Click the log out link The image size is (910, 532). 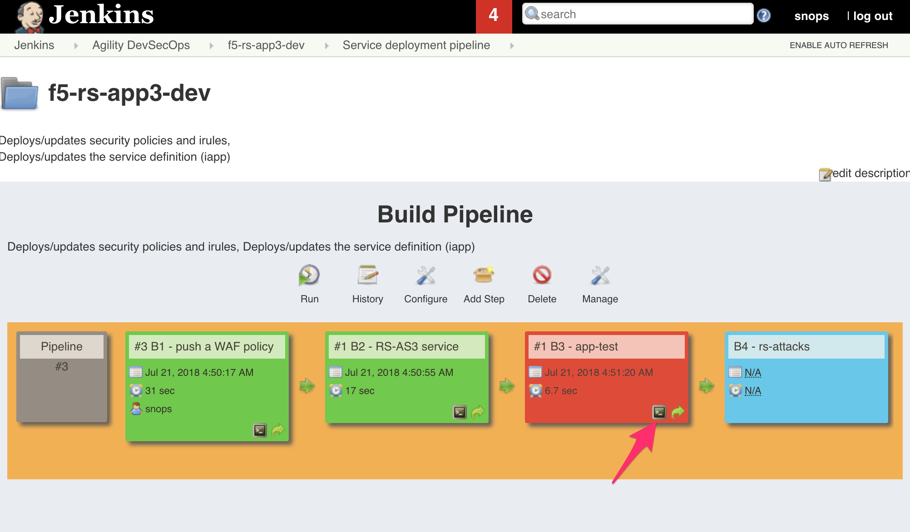point(873,16)
